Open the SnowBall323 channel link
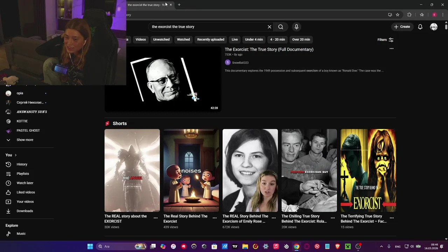448x252 pixels. [x=240, y=63]
